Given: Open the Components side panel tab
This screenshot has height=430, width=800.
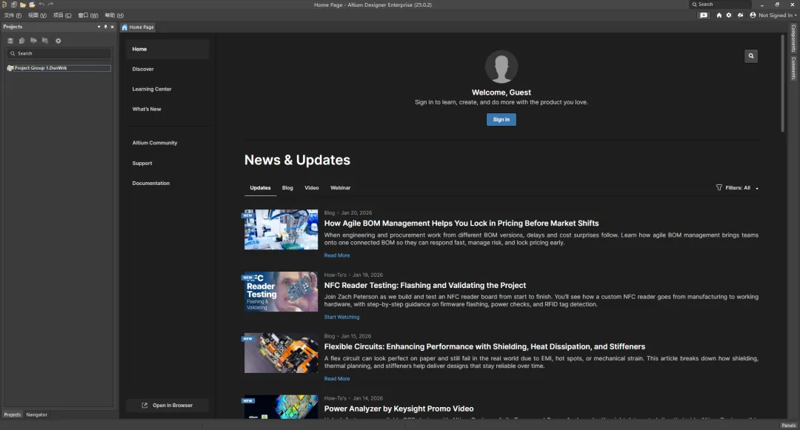Looking at the screenshot, I should [x=793, y=38].
